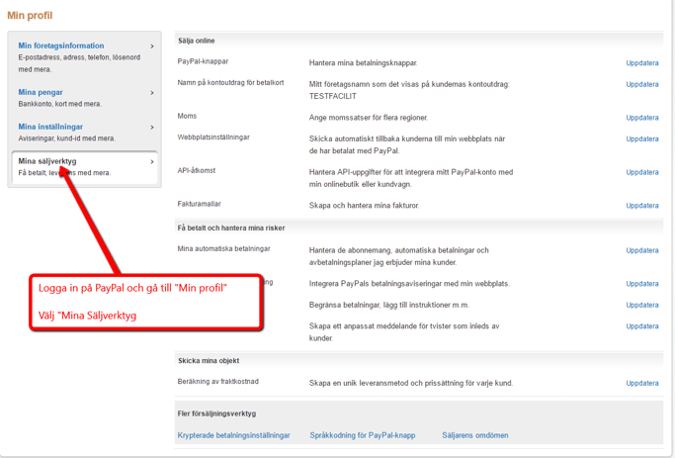Click the API-åtkomst row label
Viewport: 675px width, 458px height.
tap(197, 170)
